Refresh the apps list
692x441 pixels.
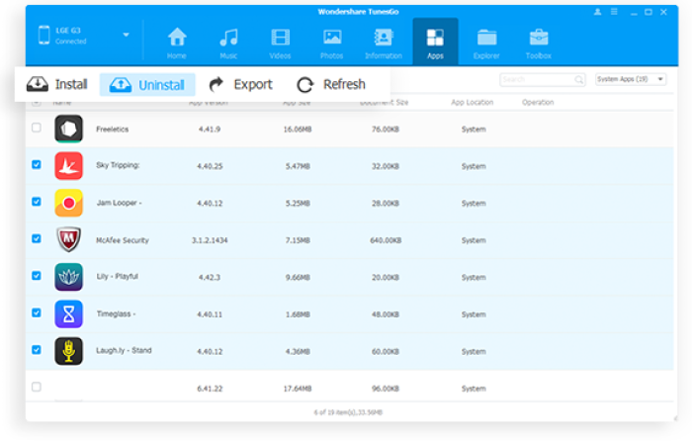[x=331, y=84]
